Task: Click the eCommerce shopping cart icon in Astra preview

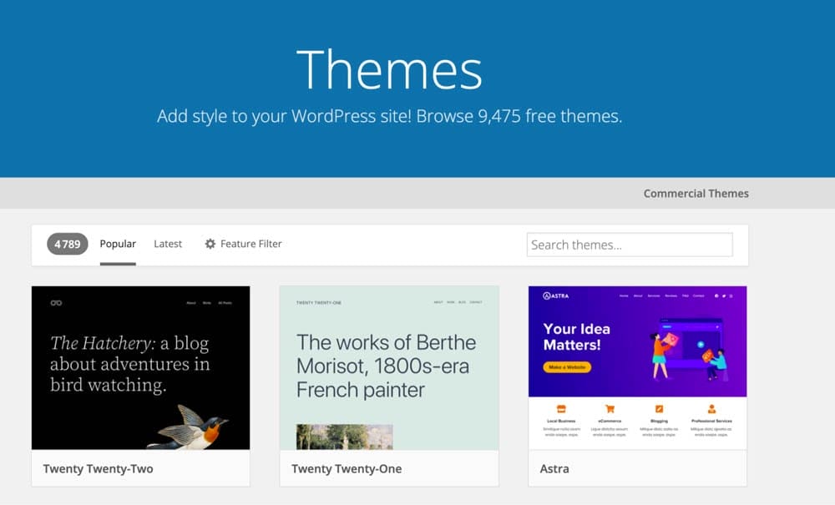Action: 609,408
